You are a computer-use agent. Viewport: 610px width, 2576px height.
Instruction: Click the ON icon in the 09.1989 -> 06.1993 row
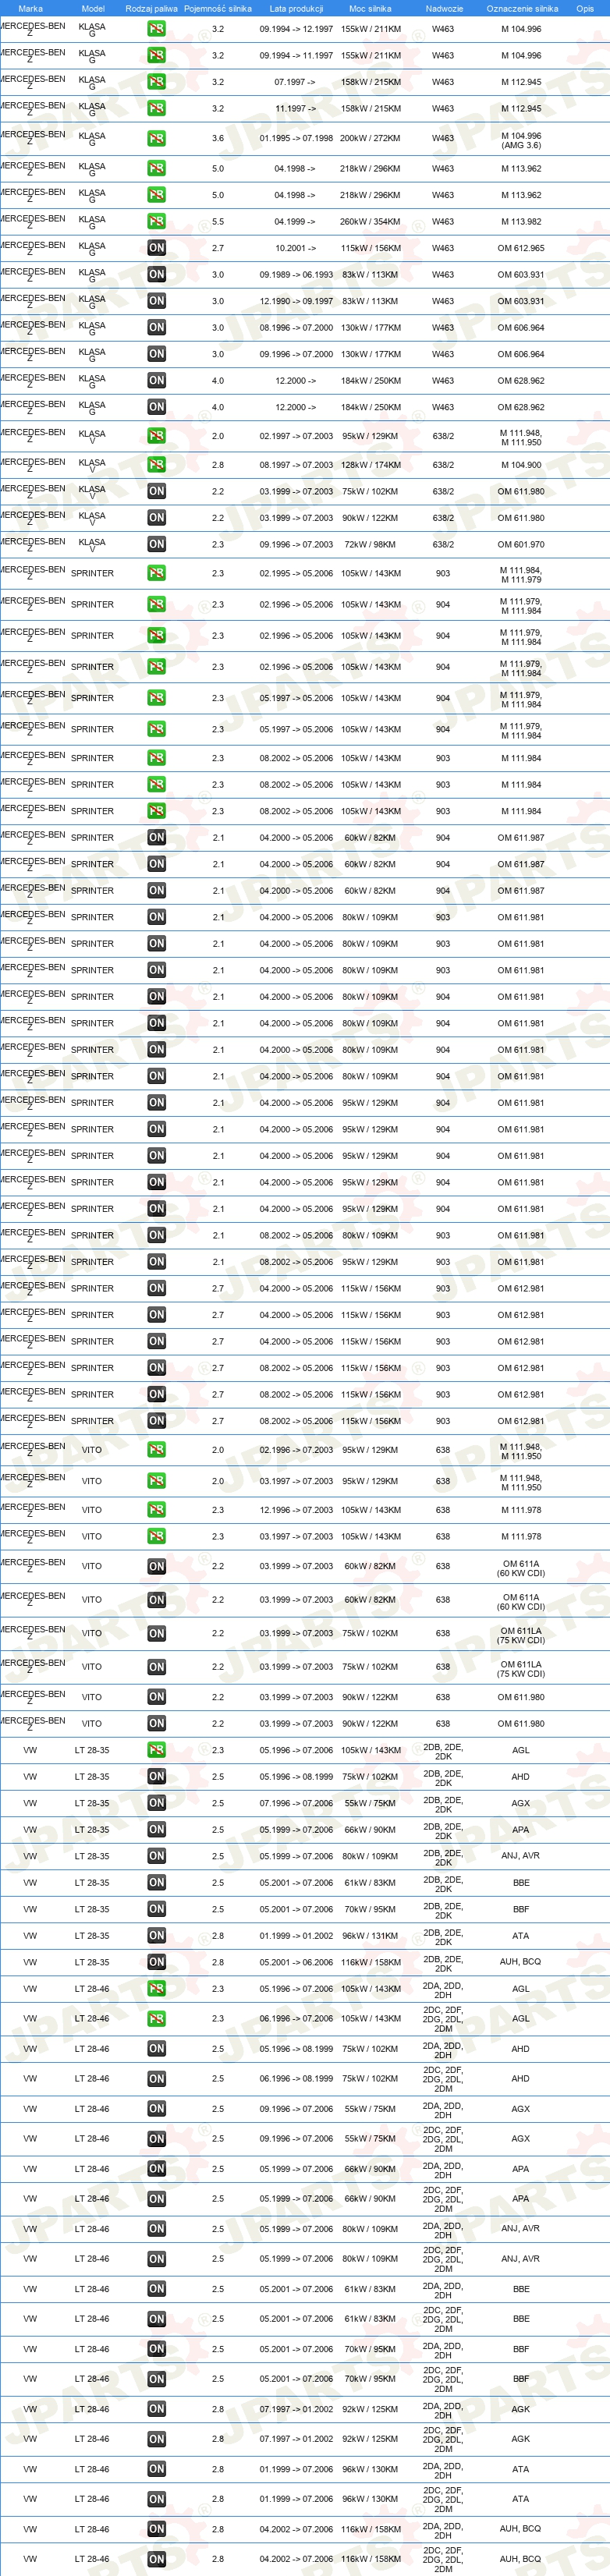click(x=156, y=275)
